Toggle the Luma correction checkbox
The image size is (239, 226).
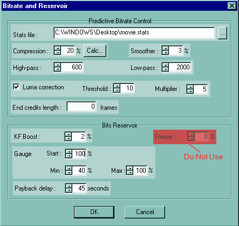point(16,87)
